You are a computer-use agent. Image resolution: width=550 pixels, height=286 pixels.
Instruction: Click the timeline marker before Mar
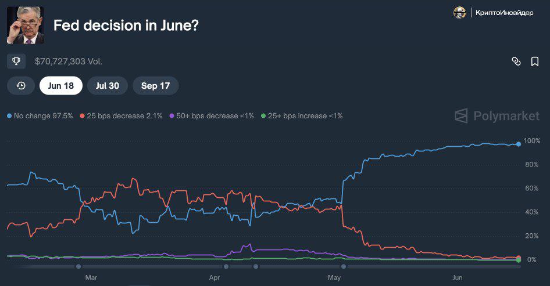78,267
